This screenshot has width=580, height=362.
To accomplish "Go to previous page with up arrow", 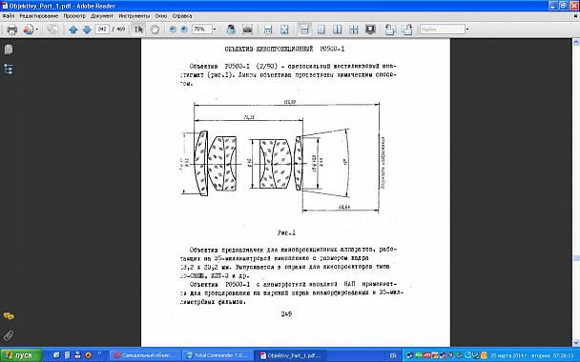I will 73,30.
